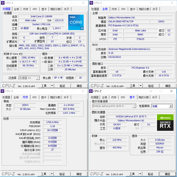This screenshot has width=177, height=177.
Task: Click the 确定 button in the 显卡 window
Action: pyautogui.click(x=168, y=174)
